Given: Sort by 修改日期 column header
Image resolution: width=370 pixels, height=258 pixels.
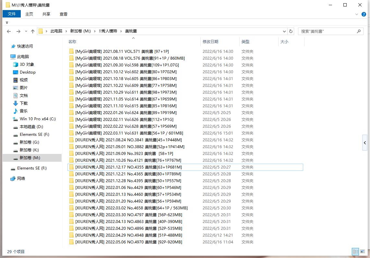Looking at the screenshot, I should point(210,42).
